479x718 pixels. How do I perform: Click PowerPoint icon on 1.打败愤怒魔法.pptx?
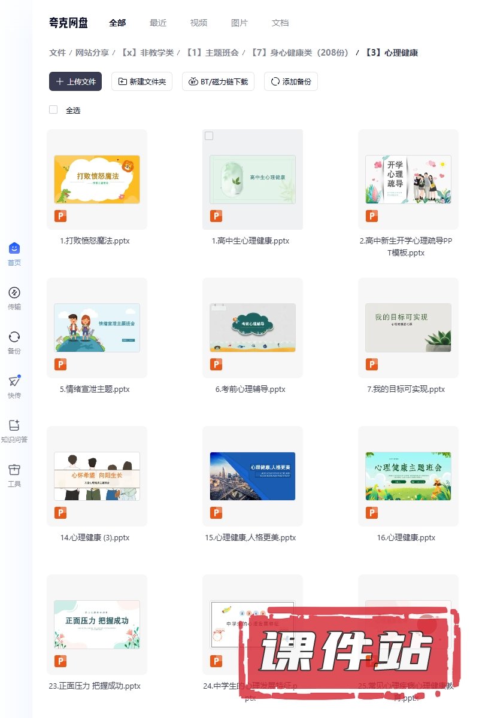click(x=60, y=216)
